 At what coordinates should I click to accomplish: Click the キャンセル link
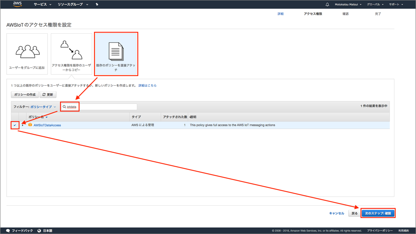point(337,213)
